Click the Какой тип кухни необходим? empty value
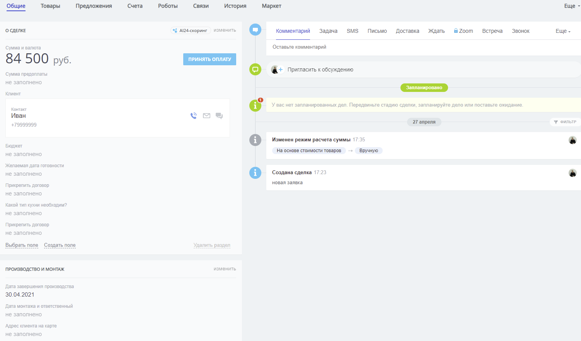Screen dimensions: 581x341 pyautogui.click(x=24, y=213)
